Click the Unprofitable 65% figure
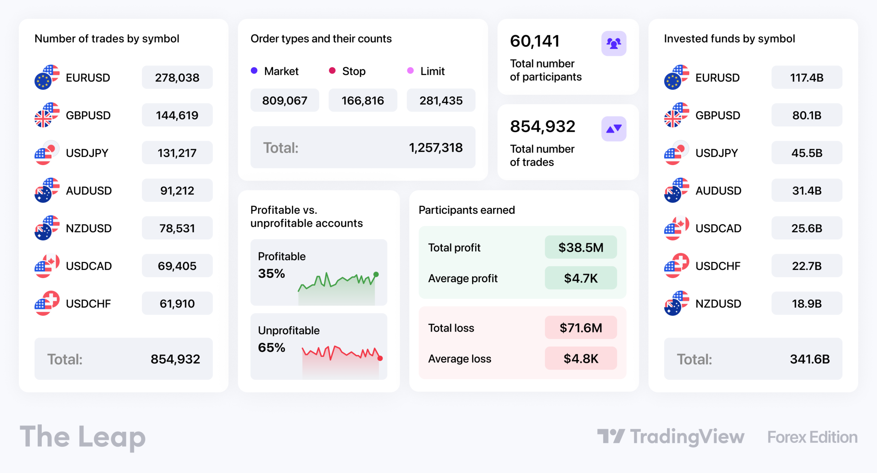This screenshot has height=473, width=877. coord(271,347)
